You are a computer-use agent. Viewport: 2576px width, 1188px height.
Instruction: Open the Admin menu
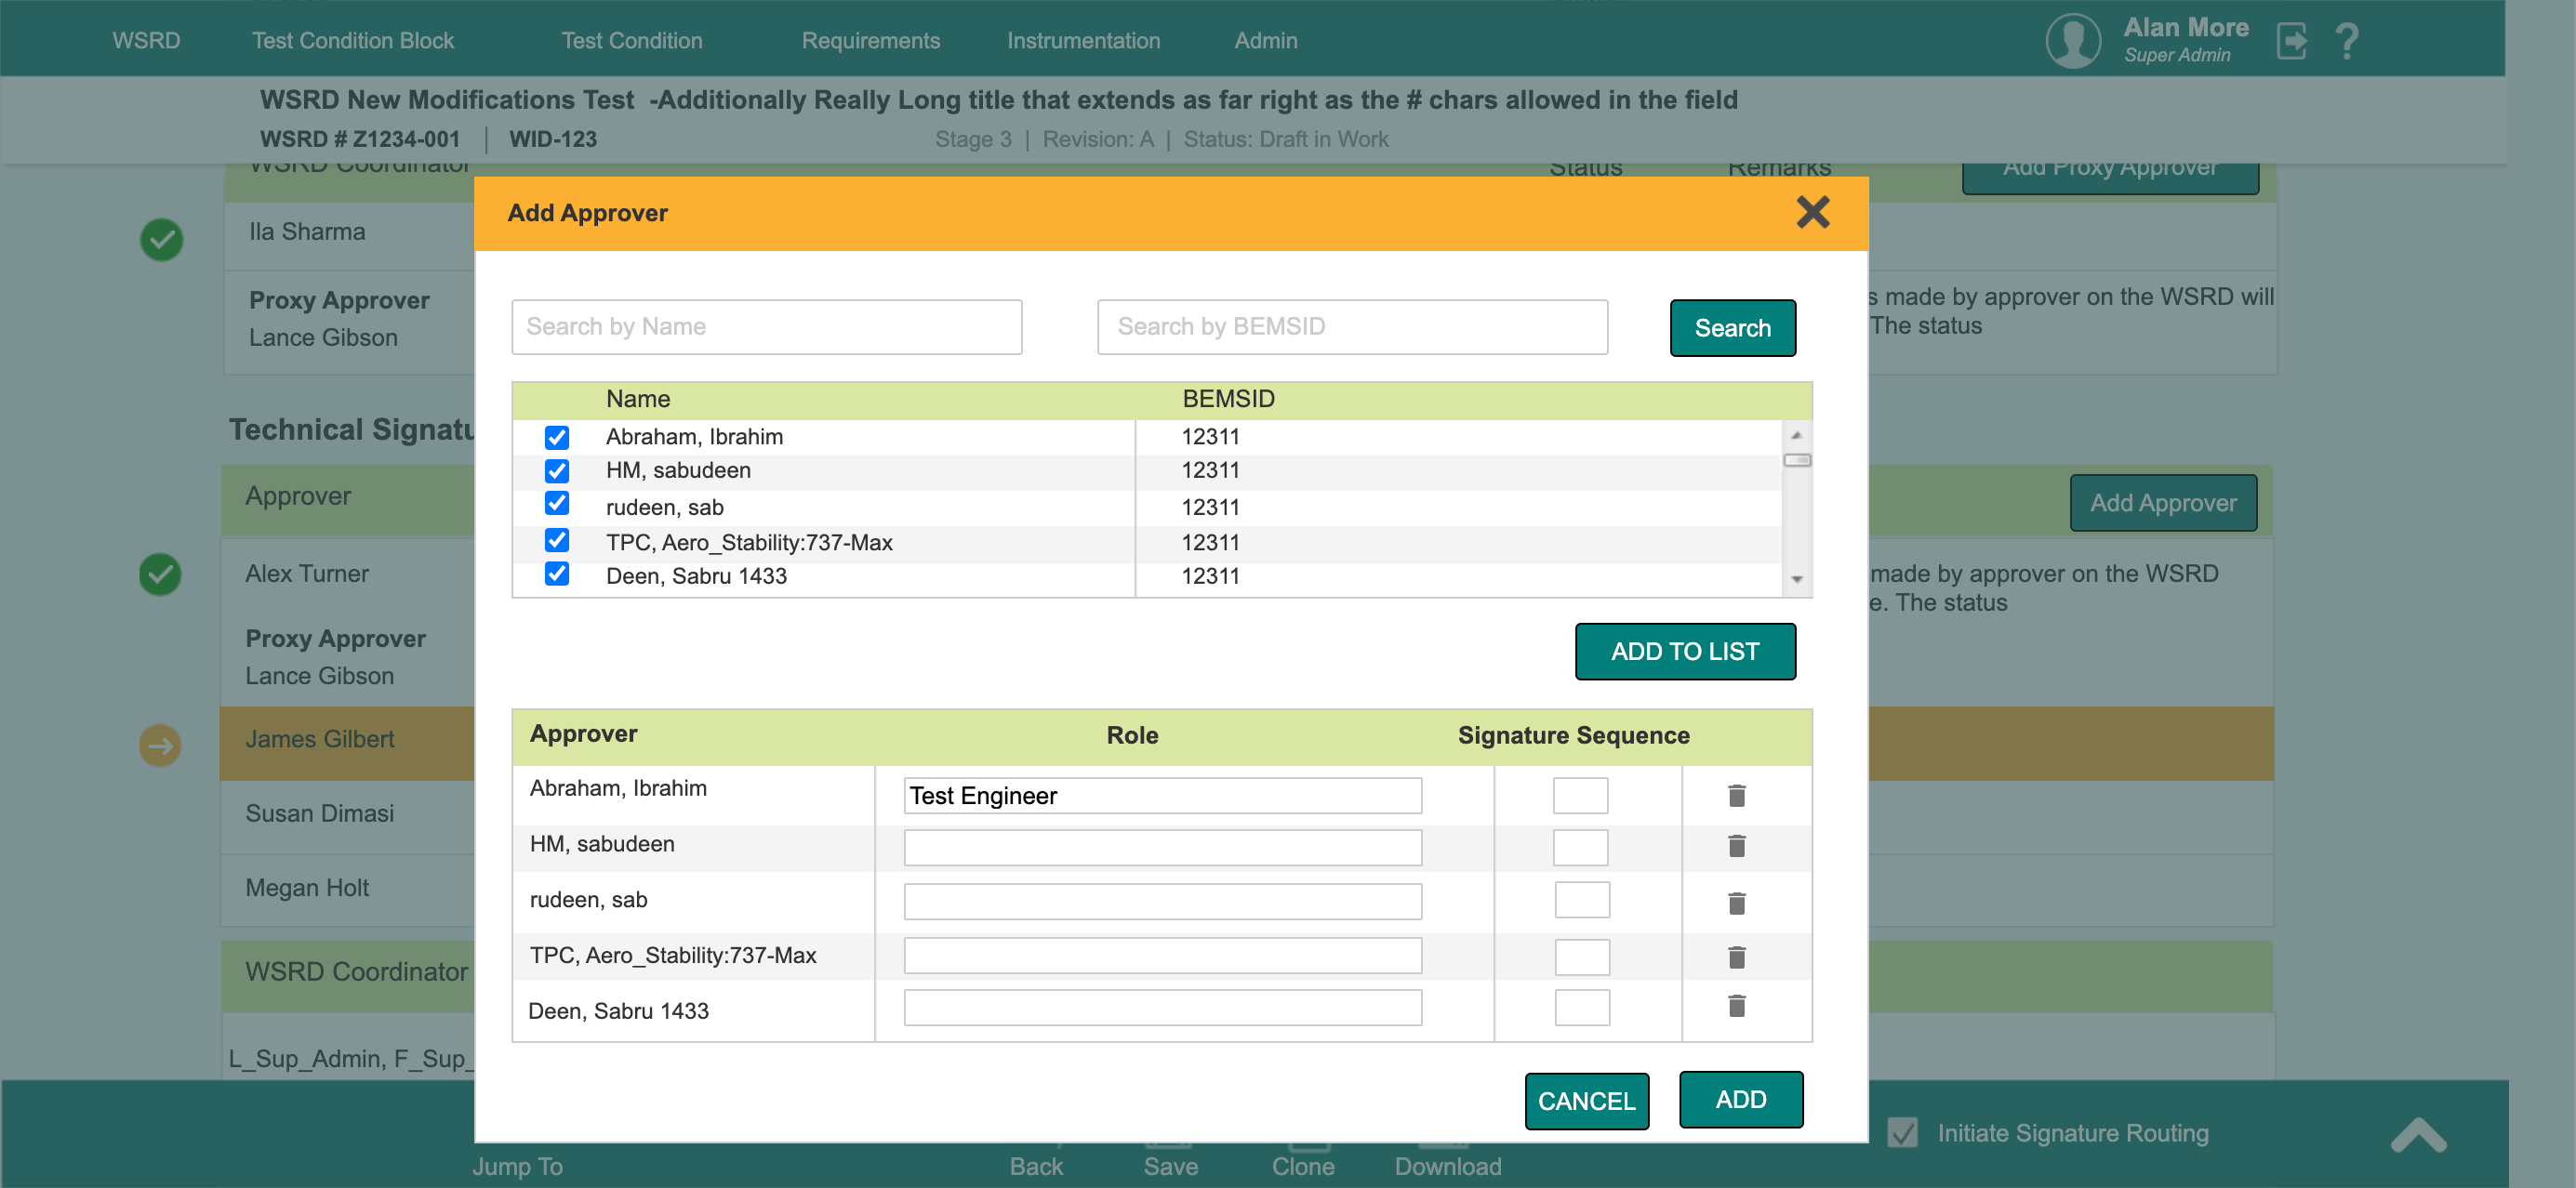[x=1265, y=40]
